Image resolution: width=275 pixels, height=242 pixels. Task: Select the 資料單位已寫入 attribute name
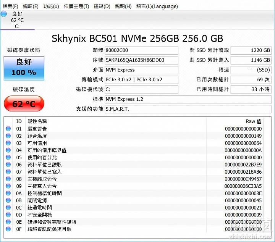(45, 172)
